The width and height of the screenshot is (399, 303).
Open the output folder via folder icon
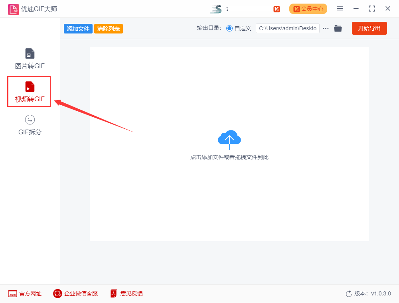point(338,28)
